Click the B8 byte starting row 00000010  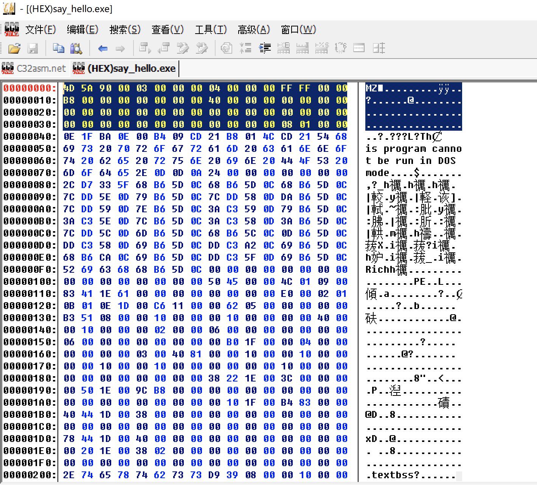[x=69, y=100]
